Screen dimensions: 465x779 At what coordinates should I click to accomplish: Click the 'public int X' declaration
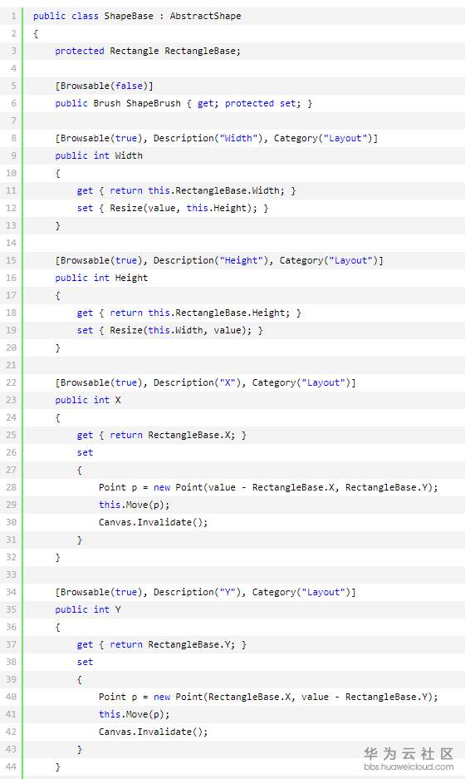pyautogui.click(x=88, y=400)
